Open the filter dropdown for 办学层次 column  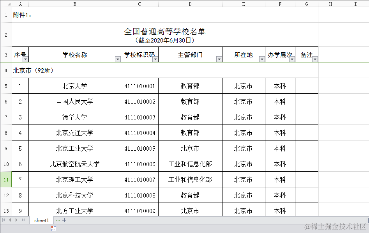click(292, 59)
